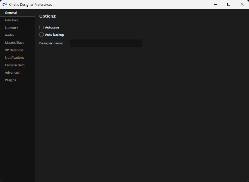This screenshot has width=249, height=182.
Task: Switch to the Notifications section
Action: point(14,57)
